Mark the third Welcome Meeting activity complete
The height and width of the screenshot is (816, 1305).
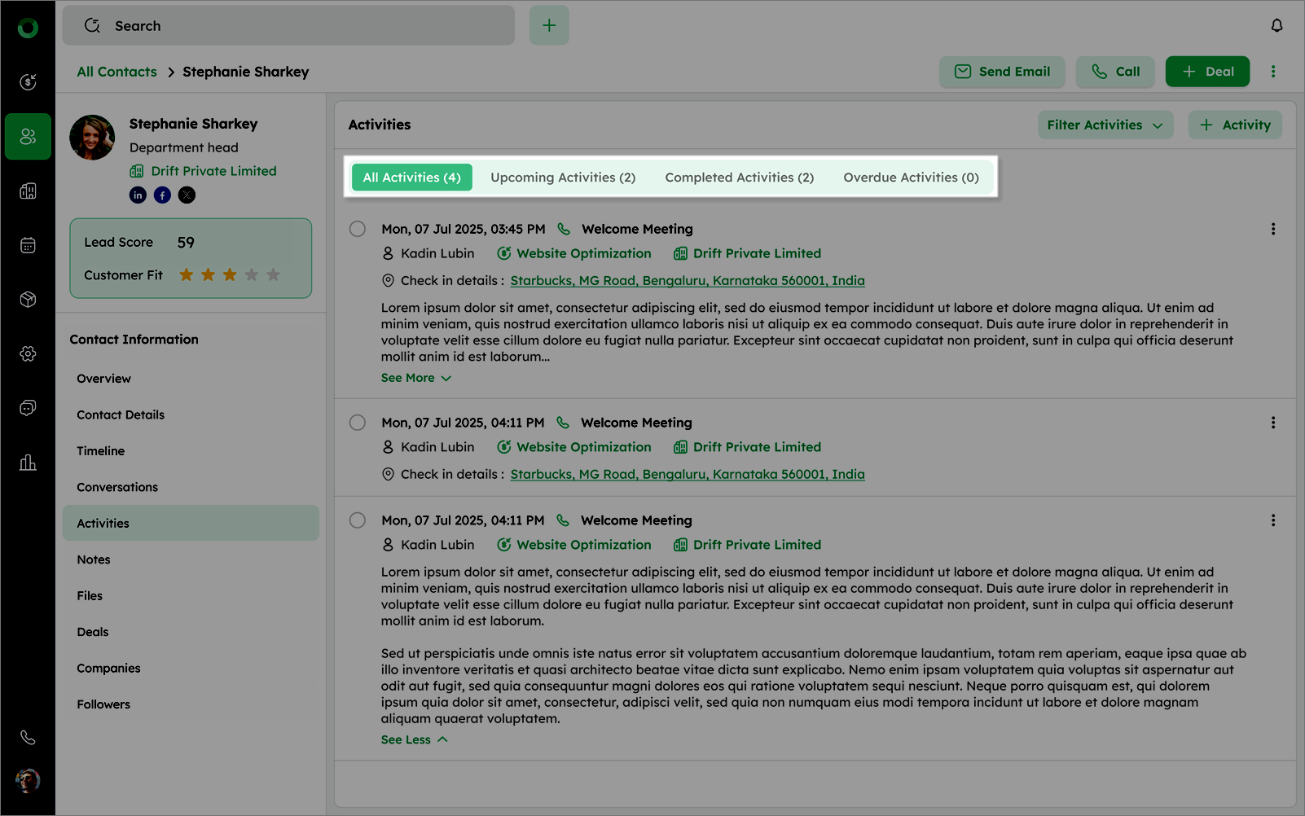click(x=358, y=520)
